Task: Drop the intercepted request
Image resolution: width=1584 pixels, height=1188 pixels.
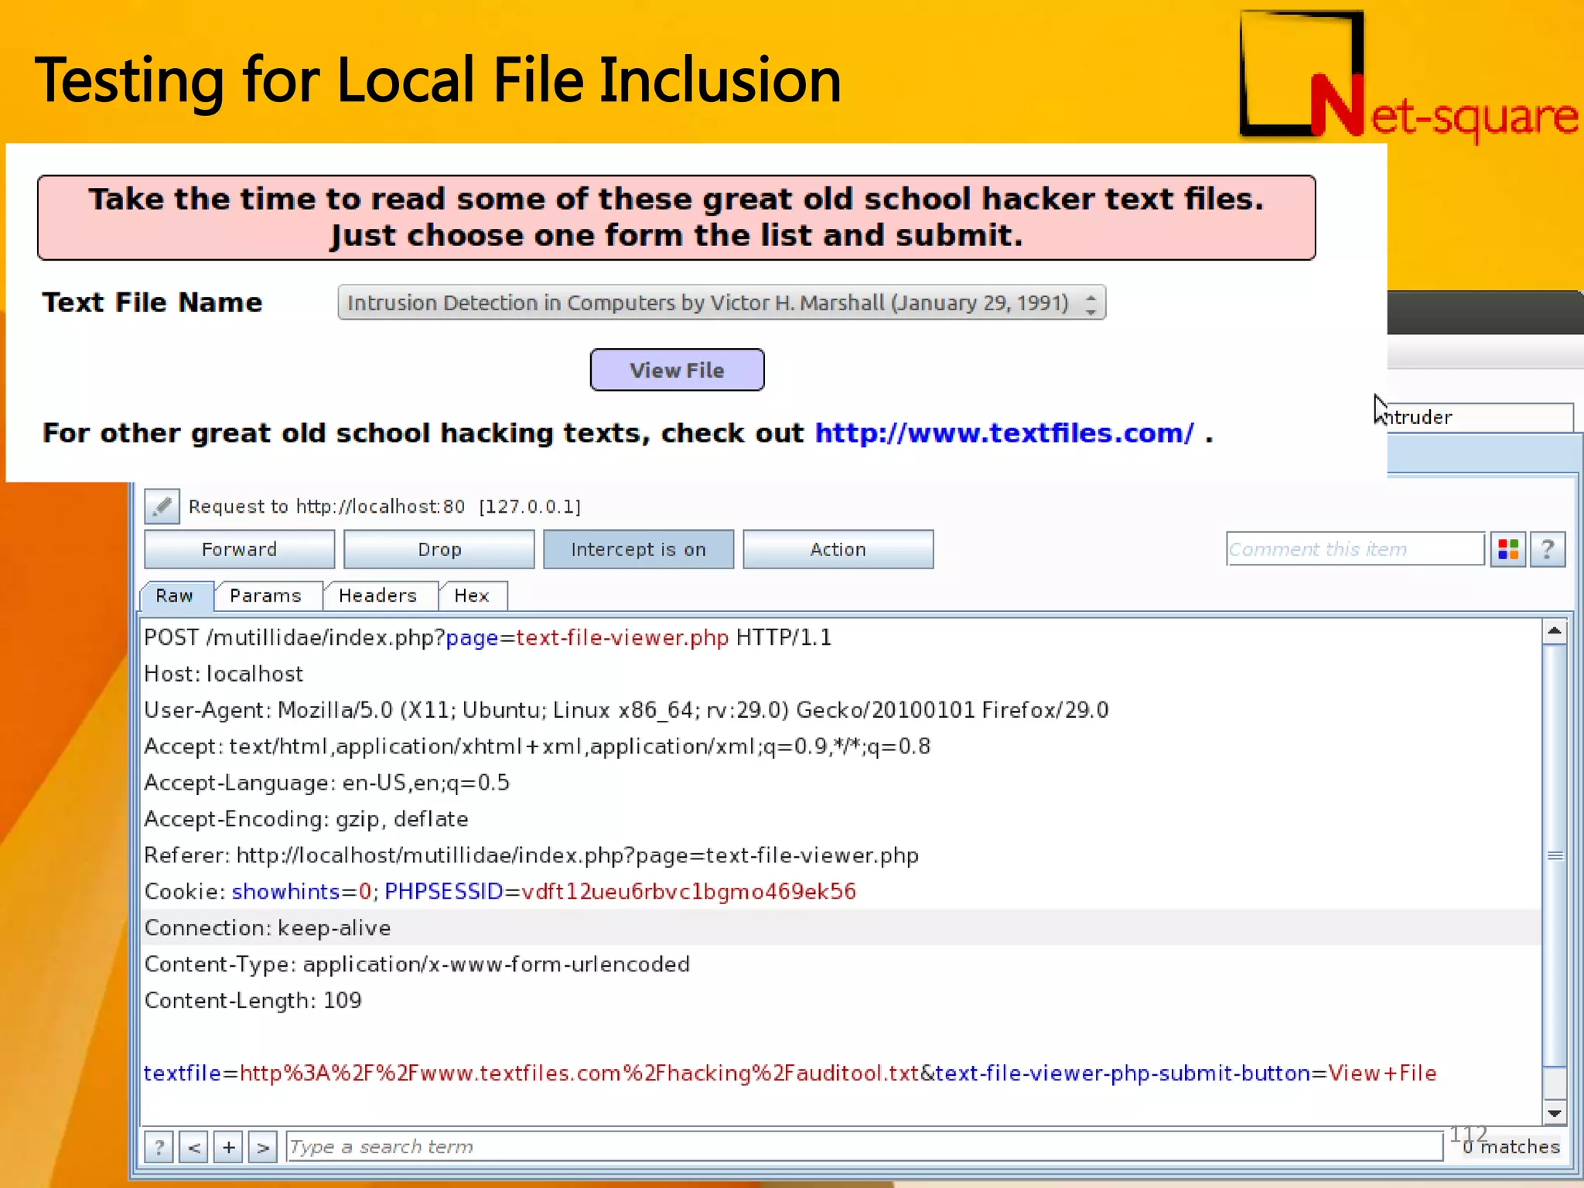Action: coord(439,549)
